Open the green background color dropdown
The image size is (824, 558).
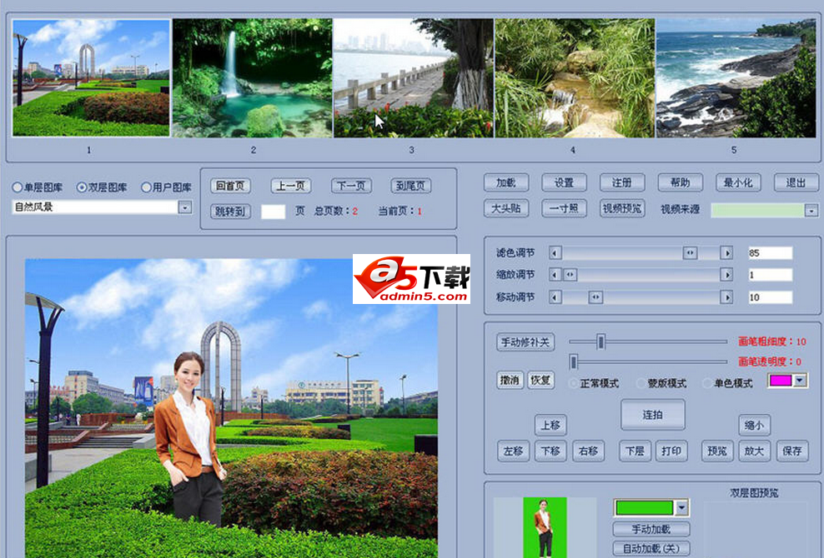(x=682, y=508)
